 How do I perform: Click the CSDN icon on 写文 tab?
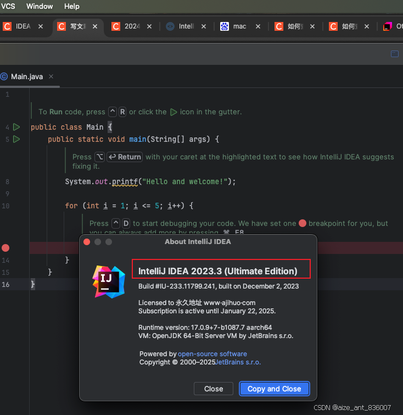(61, 26)
